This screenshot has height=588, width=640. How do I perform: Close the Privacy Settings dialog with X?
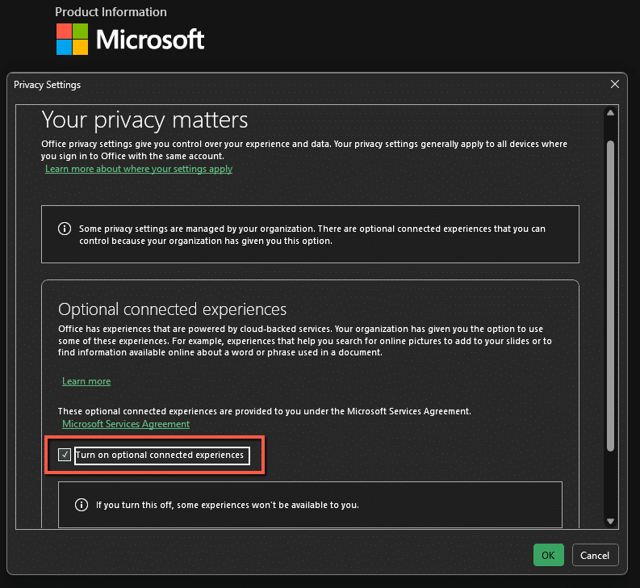click(x=615, y=84)
